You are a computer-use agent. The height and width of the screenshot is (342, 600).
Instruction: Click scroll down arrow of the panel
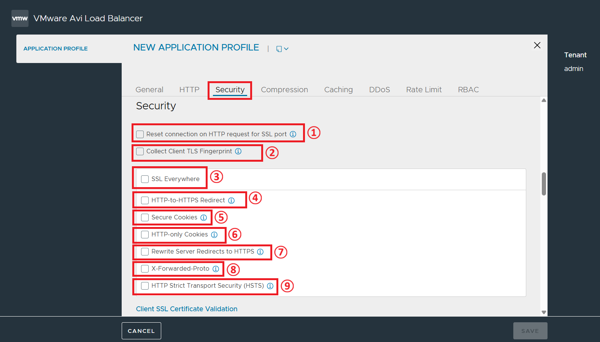click(x=544, y=312)
